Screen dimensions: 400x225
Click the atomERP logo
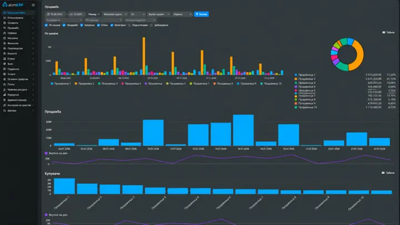click(12, 5)
